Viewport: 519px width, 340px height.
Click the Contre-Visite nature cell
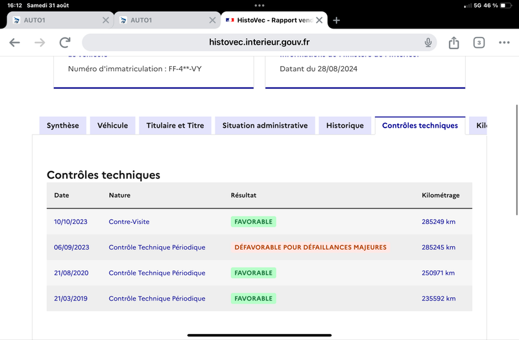coord(129,221)
